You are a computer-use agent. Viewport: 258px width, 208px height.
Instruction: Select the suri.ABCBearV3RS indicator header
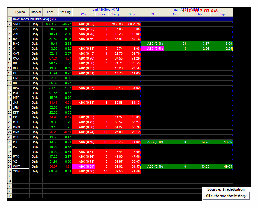pos(106,10)
